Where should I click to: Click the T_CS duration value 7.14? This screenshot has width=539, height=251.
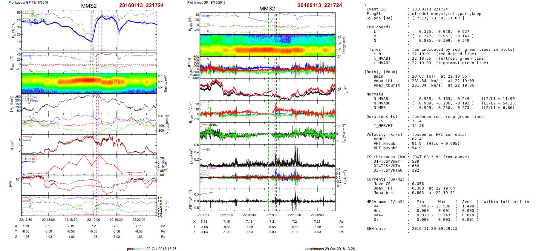click(x=416, y=121)
